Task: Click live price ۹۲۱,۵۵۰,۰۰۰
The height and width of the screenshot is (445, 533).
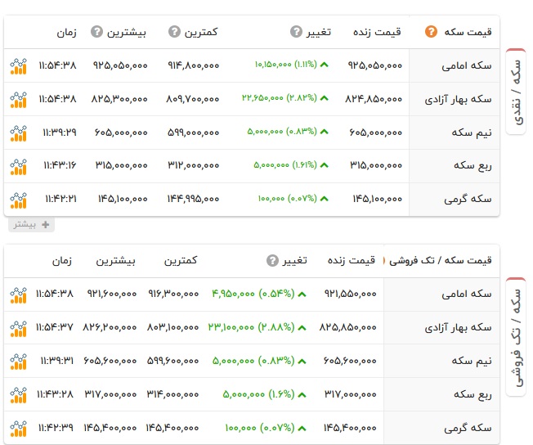Action: (350, 294)
